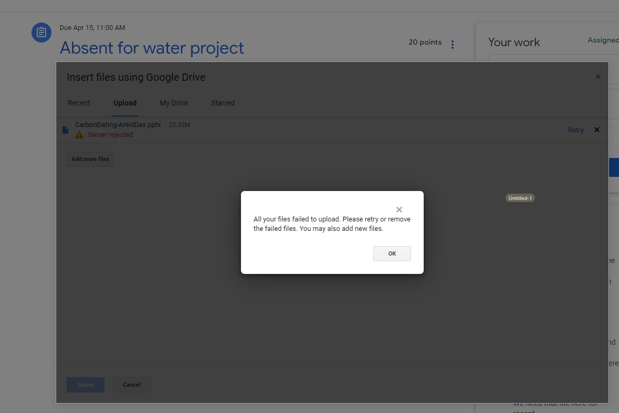Click the Cancel button in the Drive picker
Viewport: 619px width, 413px height.
pyautogui.click(x=131, y=385)
